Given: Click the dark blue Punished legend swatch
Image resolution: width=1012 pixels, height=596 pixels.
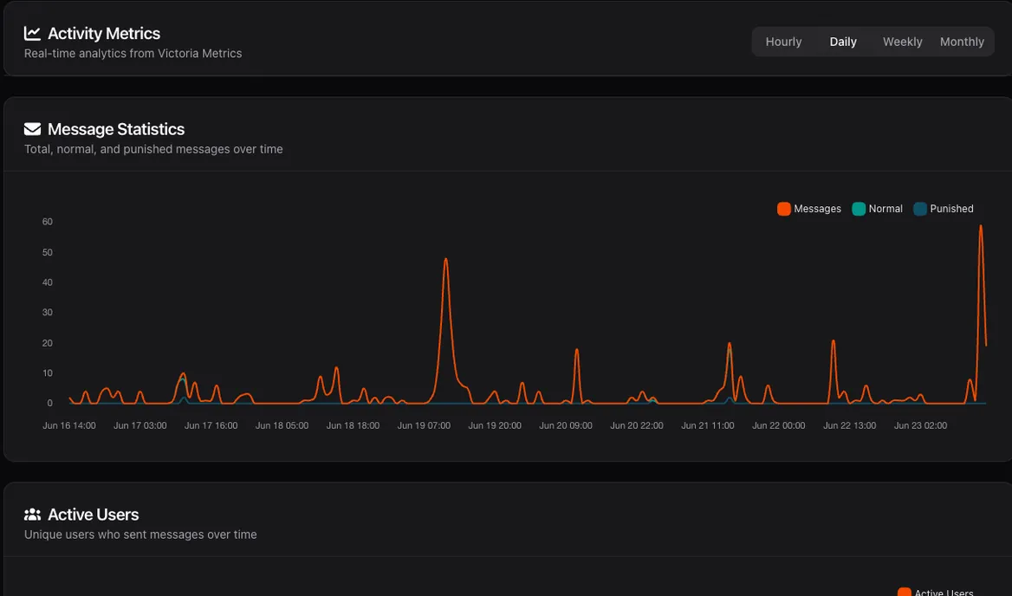Looking at the screenshot, I should coord(920,209).
